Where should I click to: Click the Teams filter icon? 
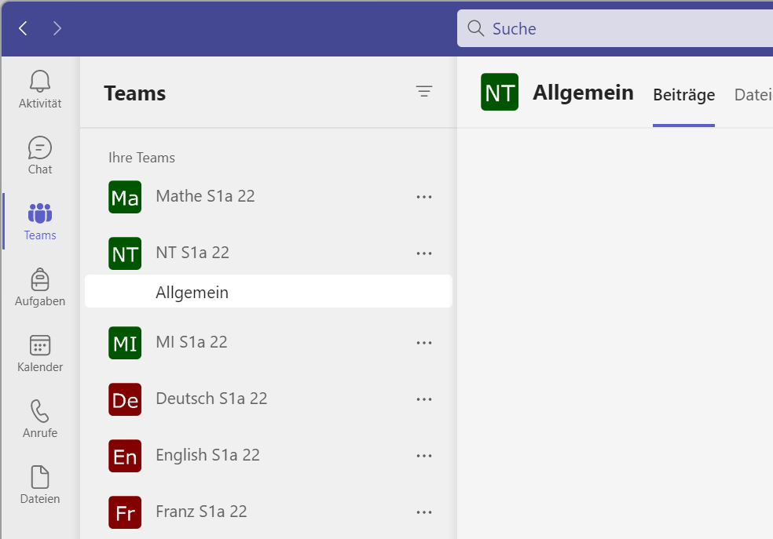click(424, 92)
